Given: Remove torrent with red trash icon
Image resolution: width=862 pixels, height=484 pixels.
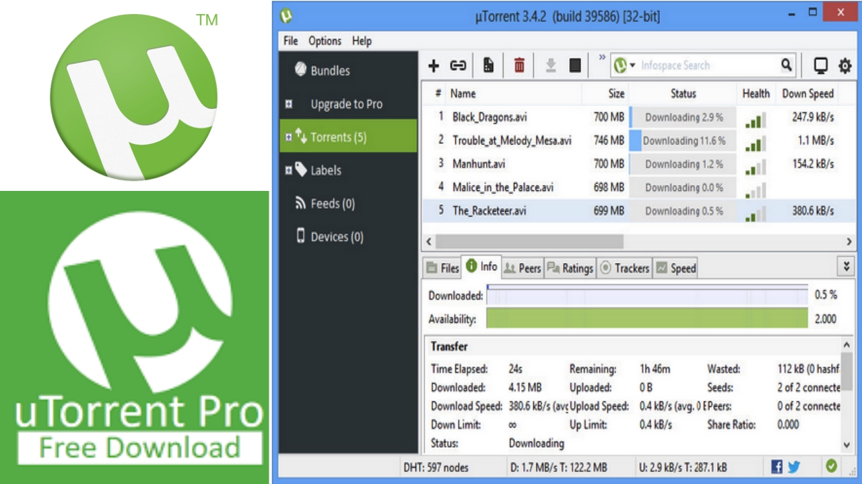Looking at the screenshot, I should [519, 65].
